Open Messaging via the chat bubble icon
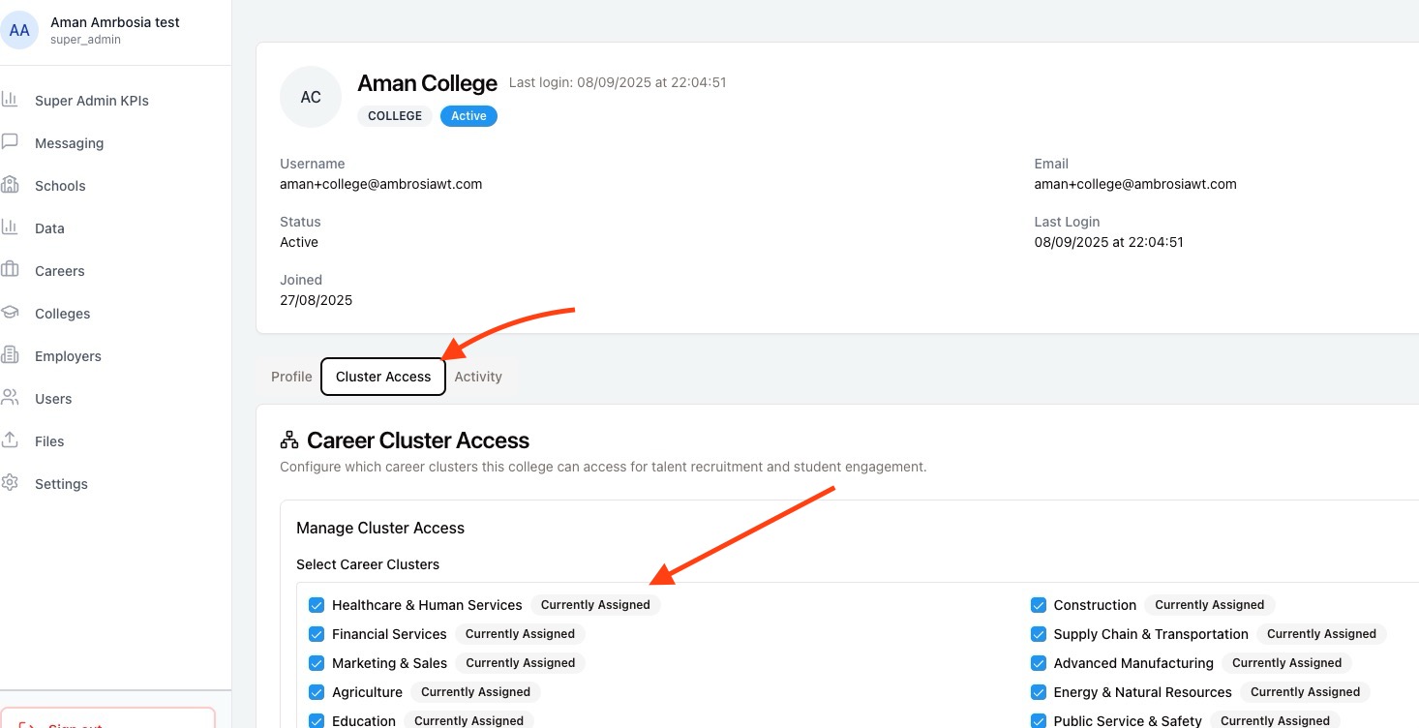Viewport: 1419px width, 728px height. [x=10, y=142]
